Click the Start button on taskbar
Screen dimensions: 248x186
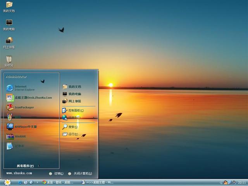(7, 182)
